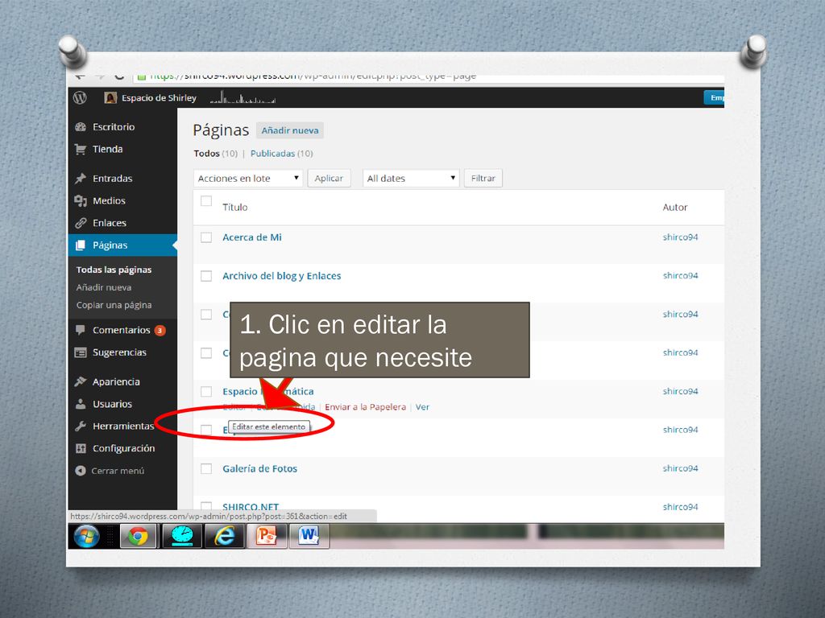The width and height of the screenshot is (825, 618).
Task: Click the Espacio de Shirley avatar icon
Action: click(x=110, y=97)
